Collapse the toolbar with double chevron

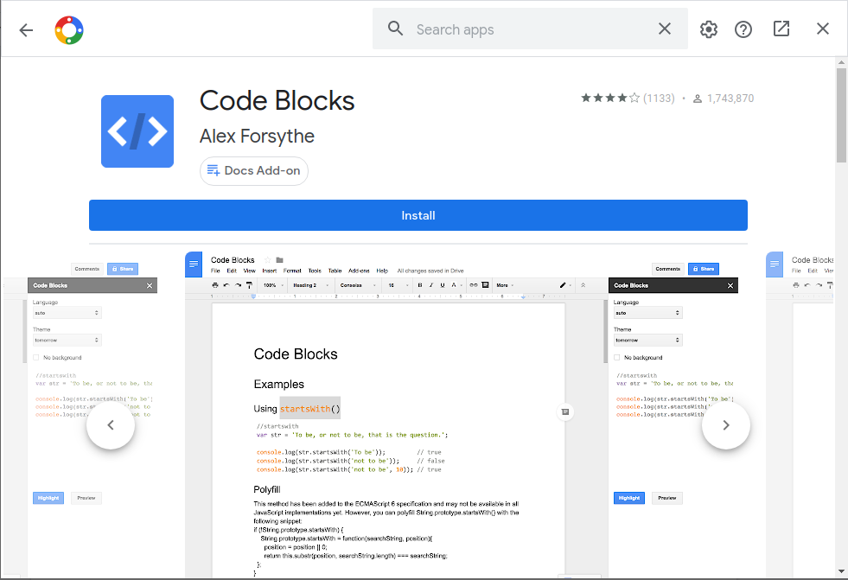pos(583,285)
